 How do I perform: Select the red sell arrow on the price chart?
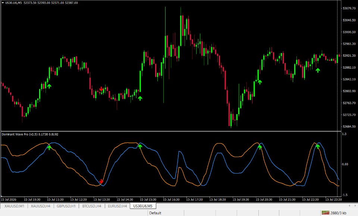tap(101, 89)
